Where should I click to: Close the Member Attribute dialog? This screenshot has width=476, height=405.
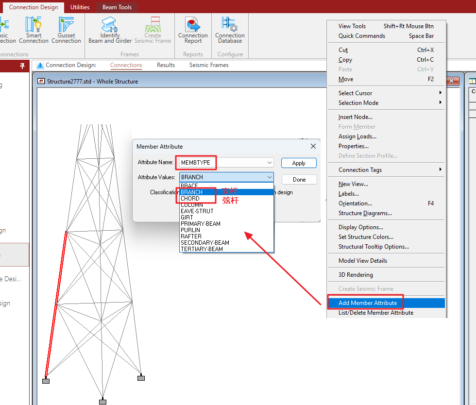(x=313, y=146)
